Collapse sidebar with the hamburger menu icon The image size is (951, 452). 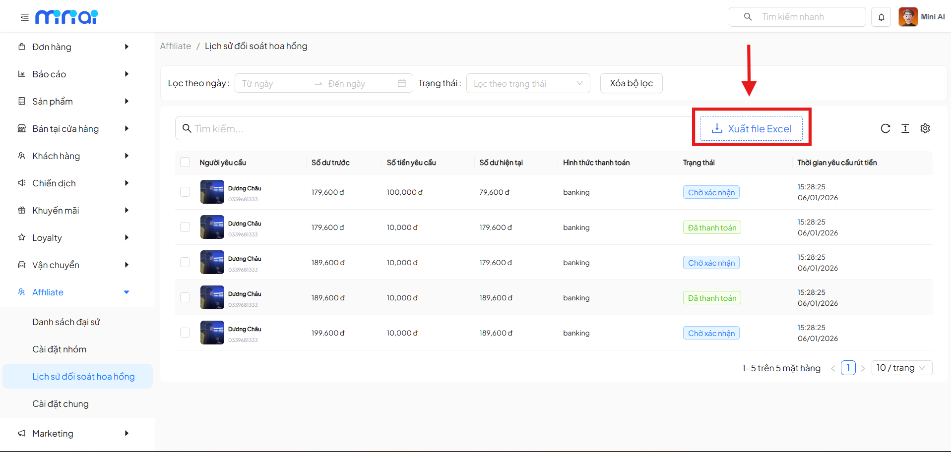pos(24,17)
